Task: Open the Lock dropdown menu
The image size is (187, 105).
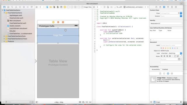Action: [171, 53]
